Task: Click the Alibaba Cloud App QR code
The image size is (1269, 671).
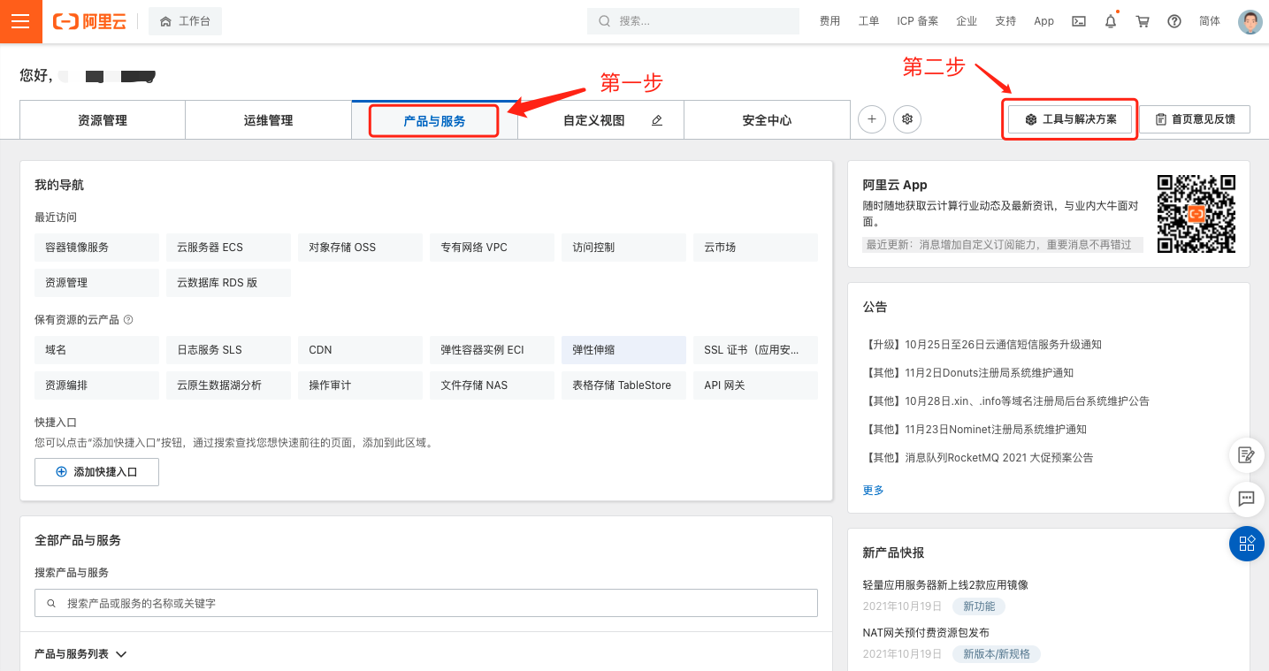Action: point(1196,214)
